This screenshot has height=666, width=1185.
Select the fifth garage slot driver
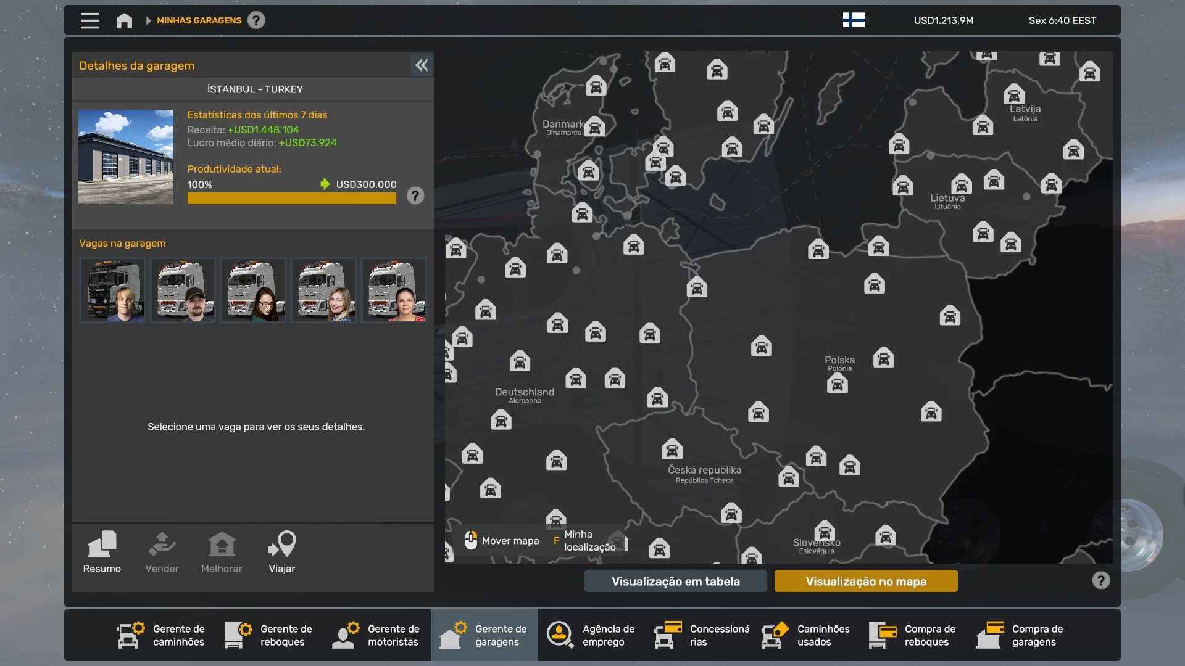click(x=394, y=290)
